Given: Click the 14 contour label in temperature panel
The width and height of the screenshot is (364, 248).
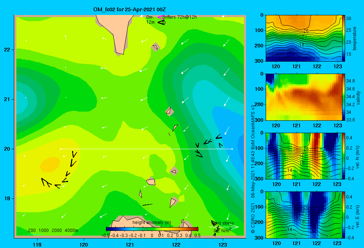Looking at the screenshot, I should click(289, 53).
